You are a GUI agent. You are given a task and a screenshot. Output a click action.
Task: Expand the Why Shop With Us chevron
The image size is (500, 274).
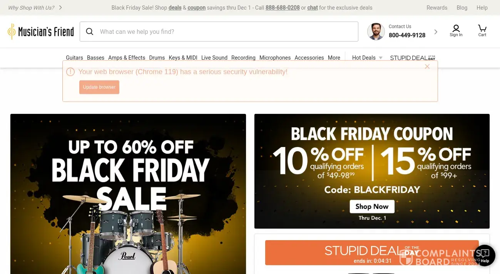(x=61, y=8)
